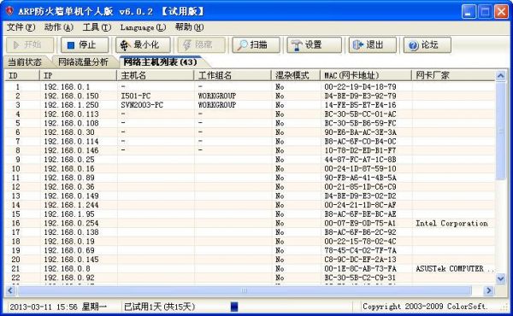Select host name I501-PC
Image resolution: width=513 pixels, height=316 pixels.
pyautogui.click(x=136, y=96)
